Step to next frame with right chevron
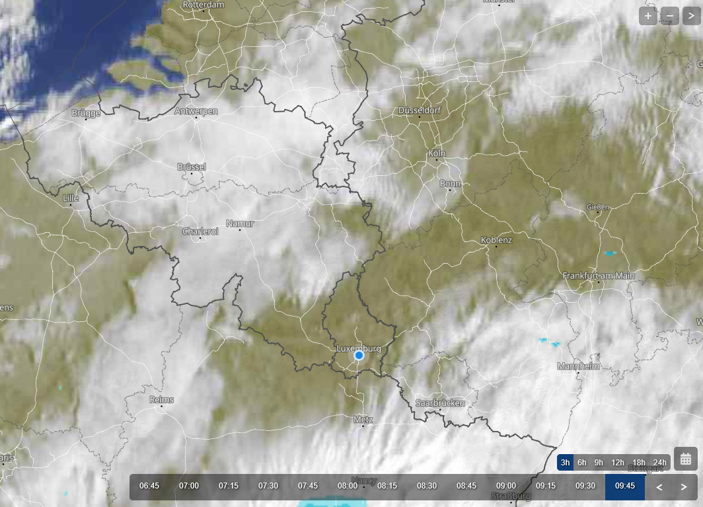Screen dimensions: 703x507 tap(683, 487)
